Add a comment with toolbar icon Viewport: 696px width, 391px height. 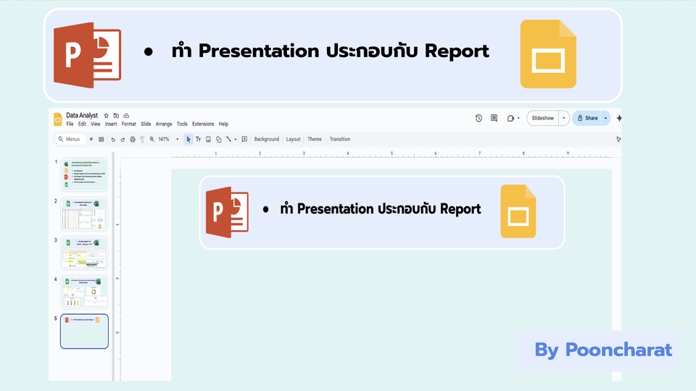(244, 139)
